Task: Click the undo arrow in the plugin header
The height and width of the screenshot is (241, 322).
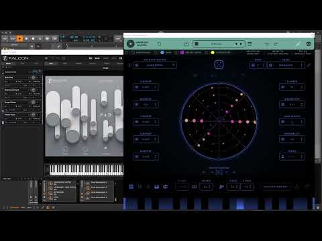Action: coord(266,44)
